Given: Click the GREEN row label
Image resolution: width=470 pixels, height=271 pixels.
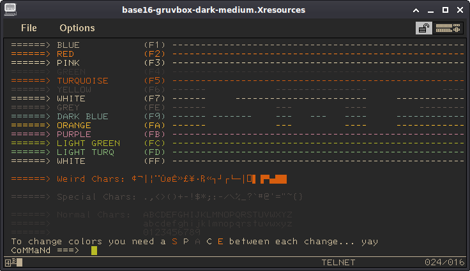Looking at the screenshot, I should click(71, 72).
